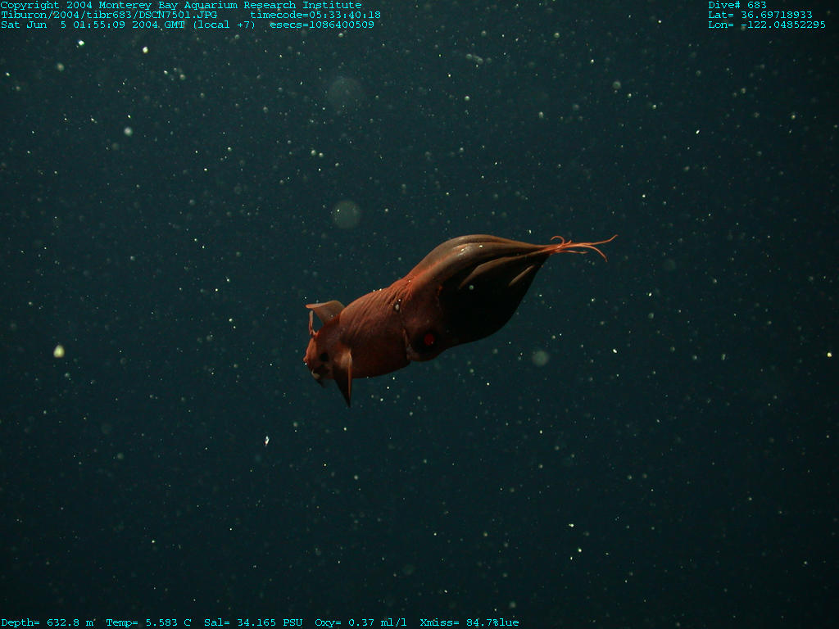Click the 'esecs=1086400509' value
Image resolution: width=839 pixels, height=629 pixels.
(x=322, y=25)
